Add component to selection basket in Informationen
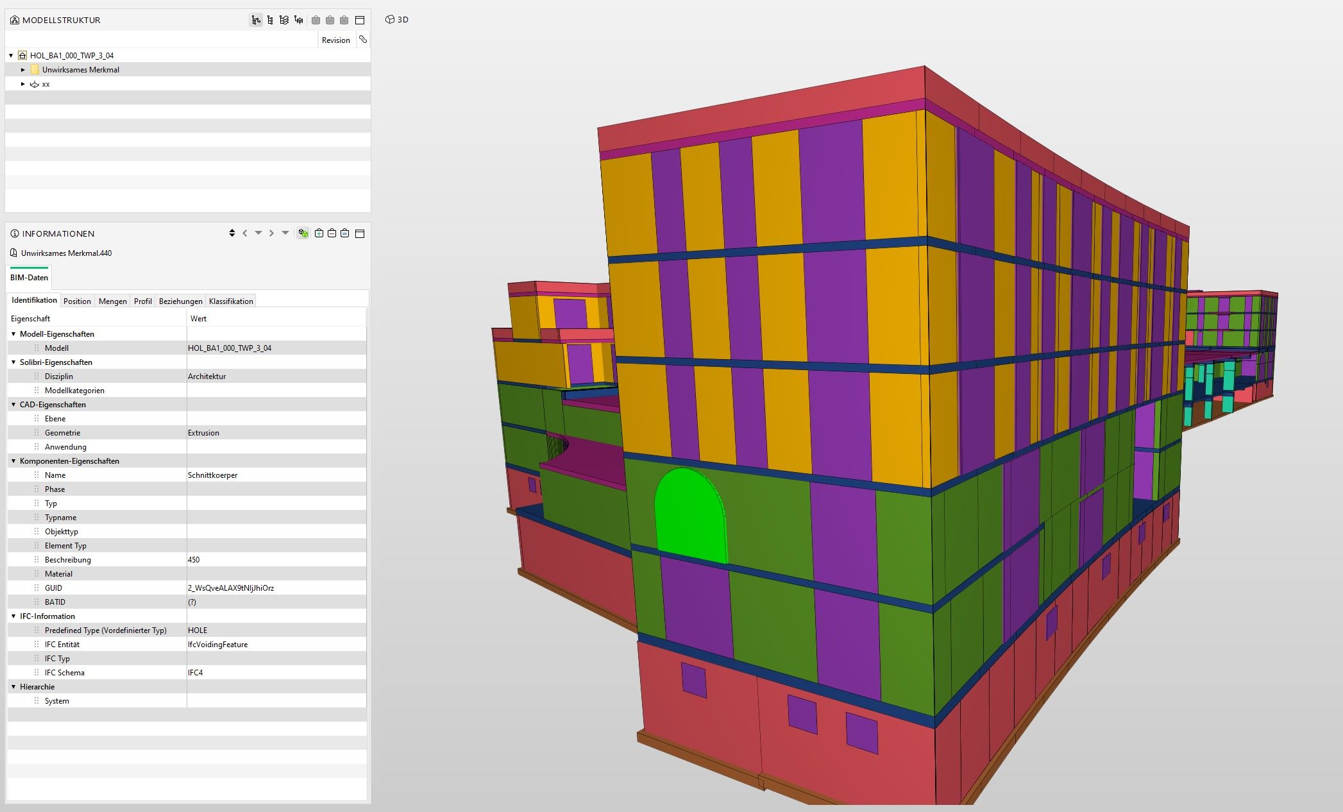The image size is (1343, 812). pos(319,233)
